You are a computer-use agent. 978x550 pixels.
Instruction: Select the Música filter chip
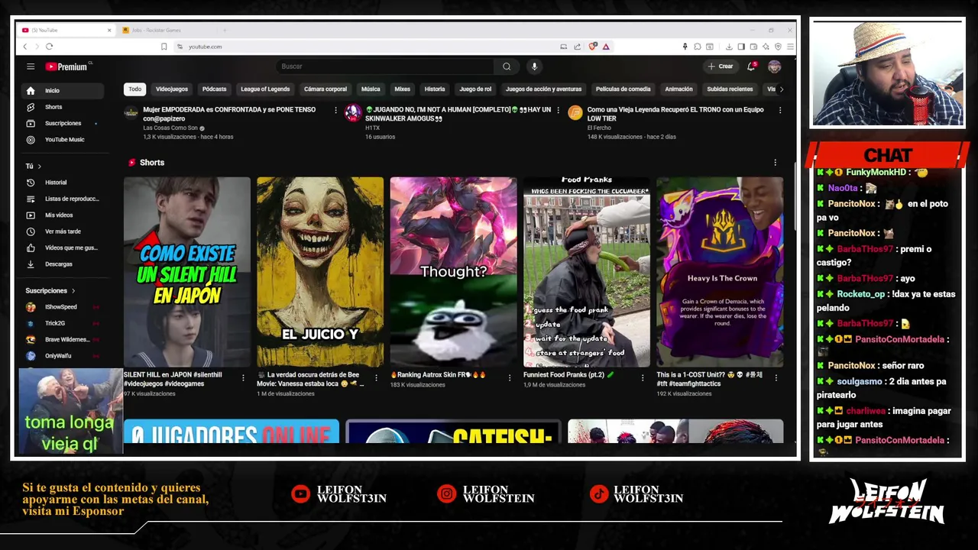tap(371, 89)
